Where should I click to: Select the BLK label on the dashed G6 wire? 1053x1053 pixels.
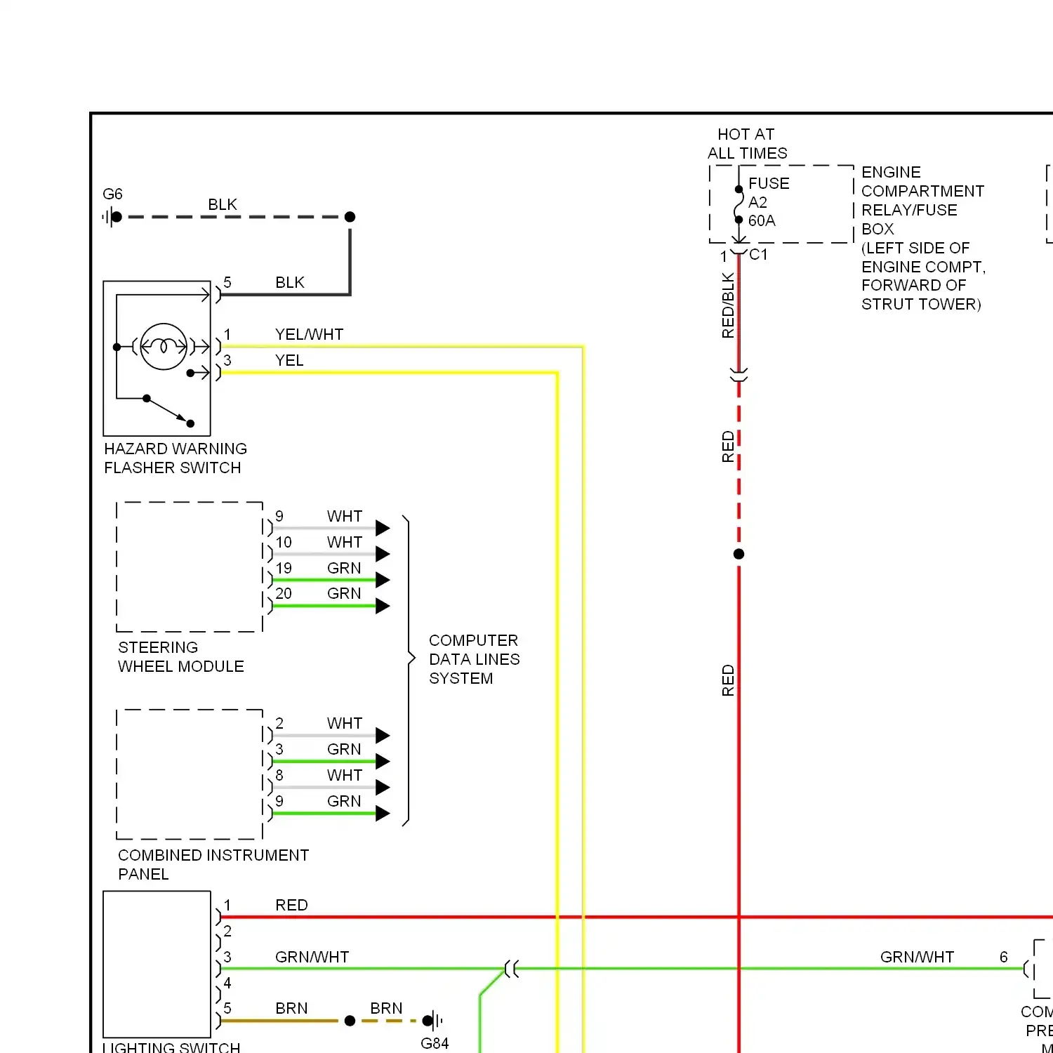223,204
